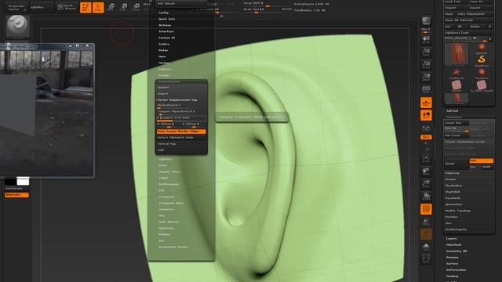The height and width of the screenshot is (282, 502).
Task: Toggle the orange Smt button
Action: click(x=481, y=161)
